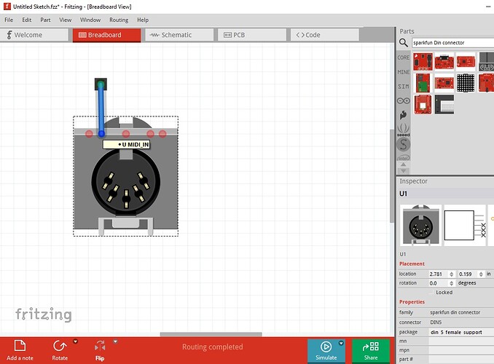The width and height of the screenshot is (494, 364).
Task: Expand the Flip options dropdown arrow
Action: [115, 341]
